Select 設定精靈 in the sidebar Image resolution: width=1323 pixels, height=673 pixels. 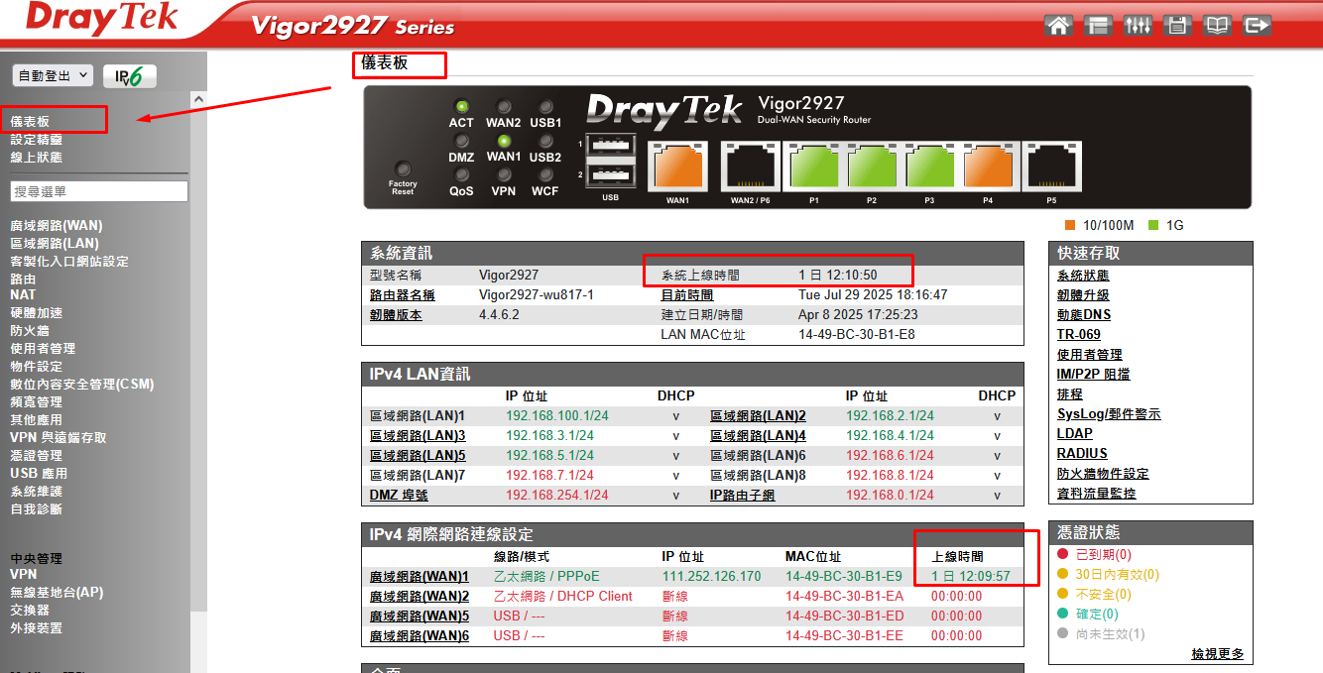pyautogui.click(x=37, y=140)
